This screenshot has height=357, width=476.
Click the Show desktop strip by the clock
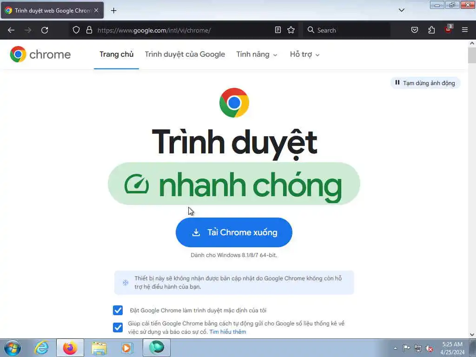click(472, 348)
